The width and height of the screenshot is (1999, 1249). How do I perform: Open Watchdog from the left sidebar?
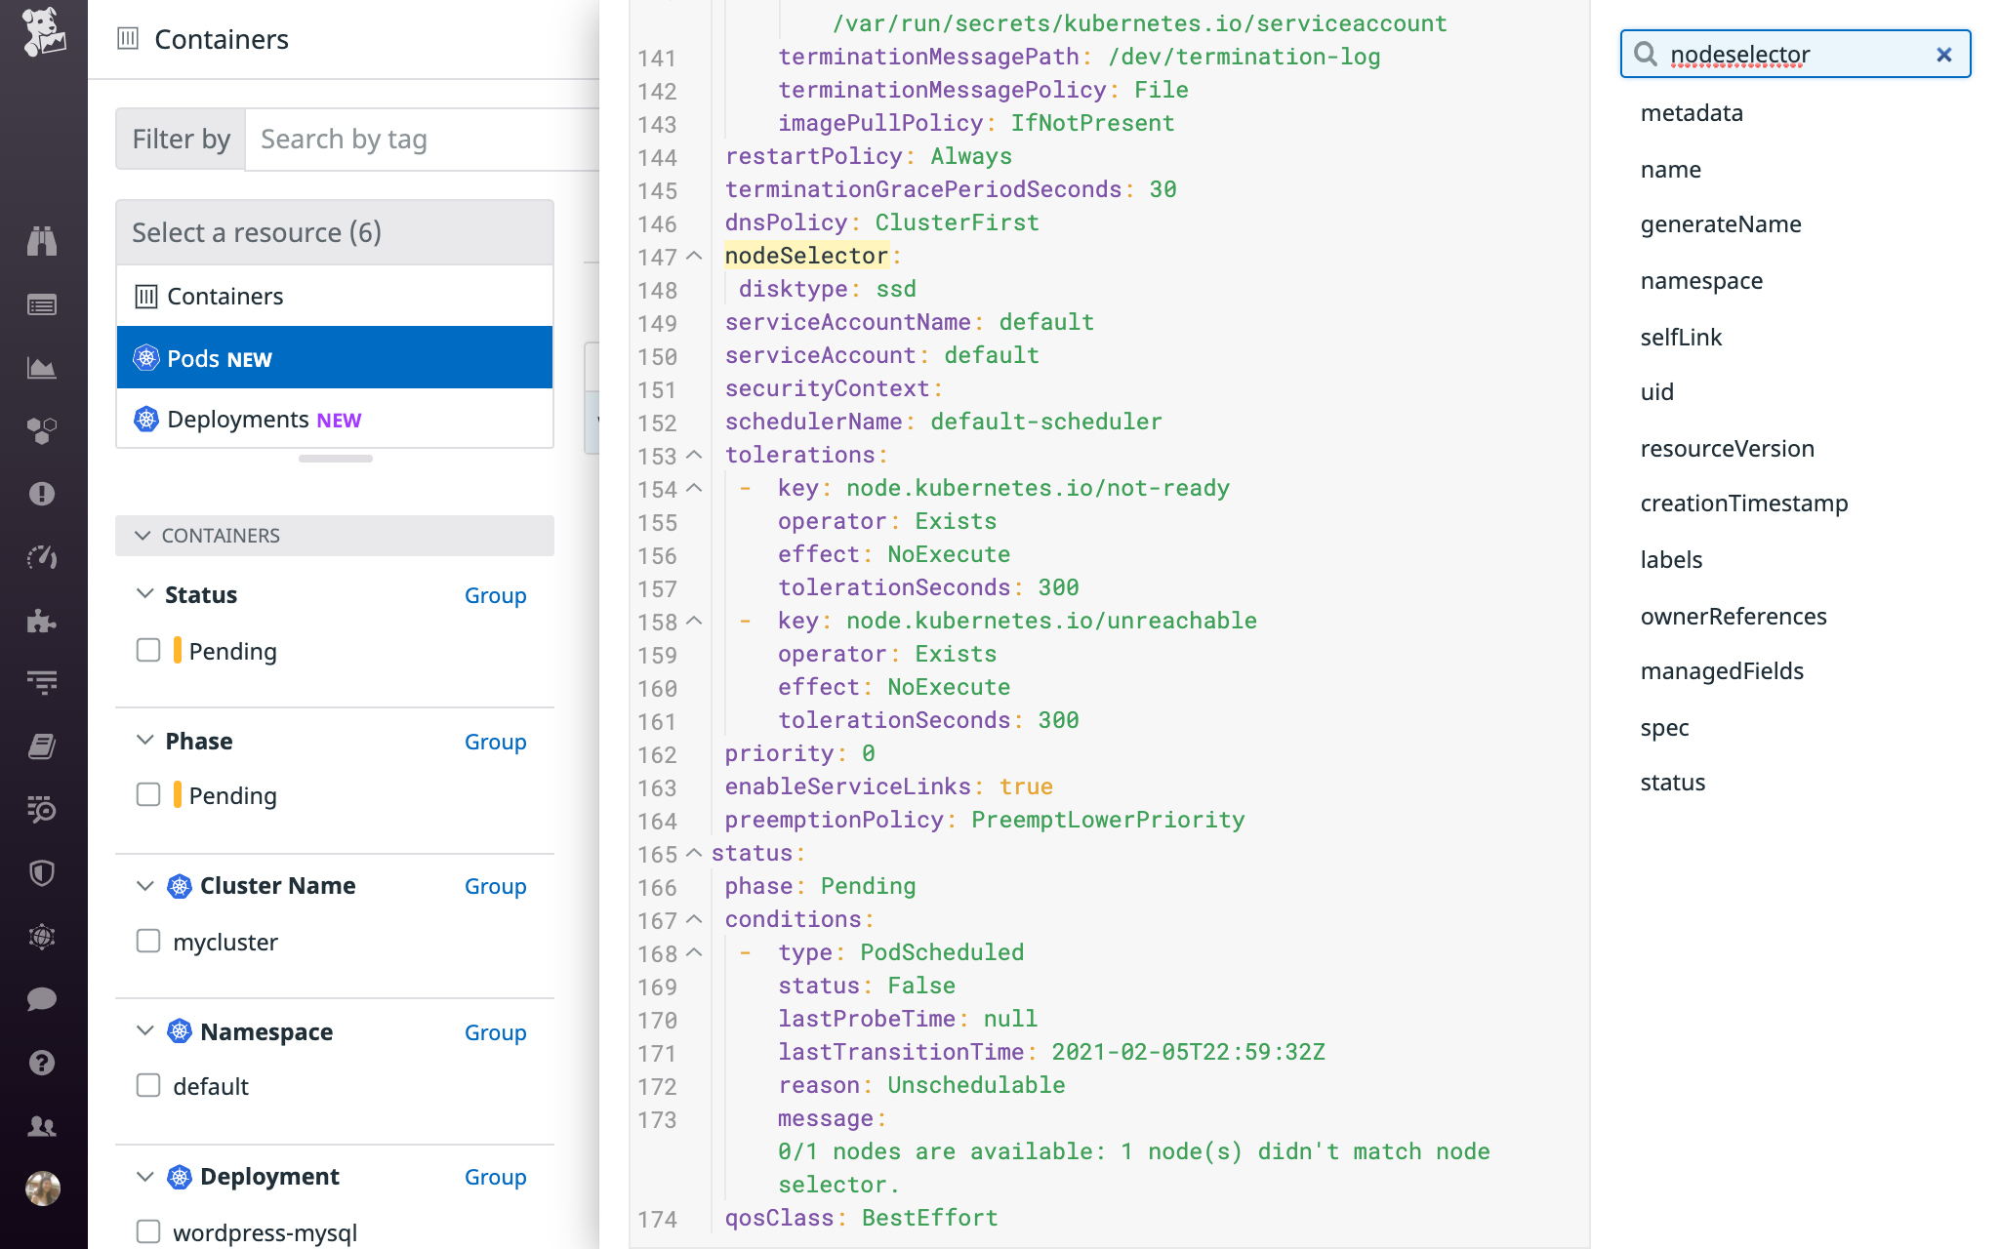click(41, 241)
